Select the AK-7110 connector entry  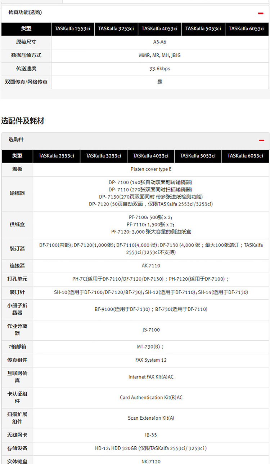(151, 266)
